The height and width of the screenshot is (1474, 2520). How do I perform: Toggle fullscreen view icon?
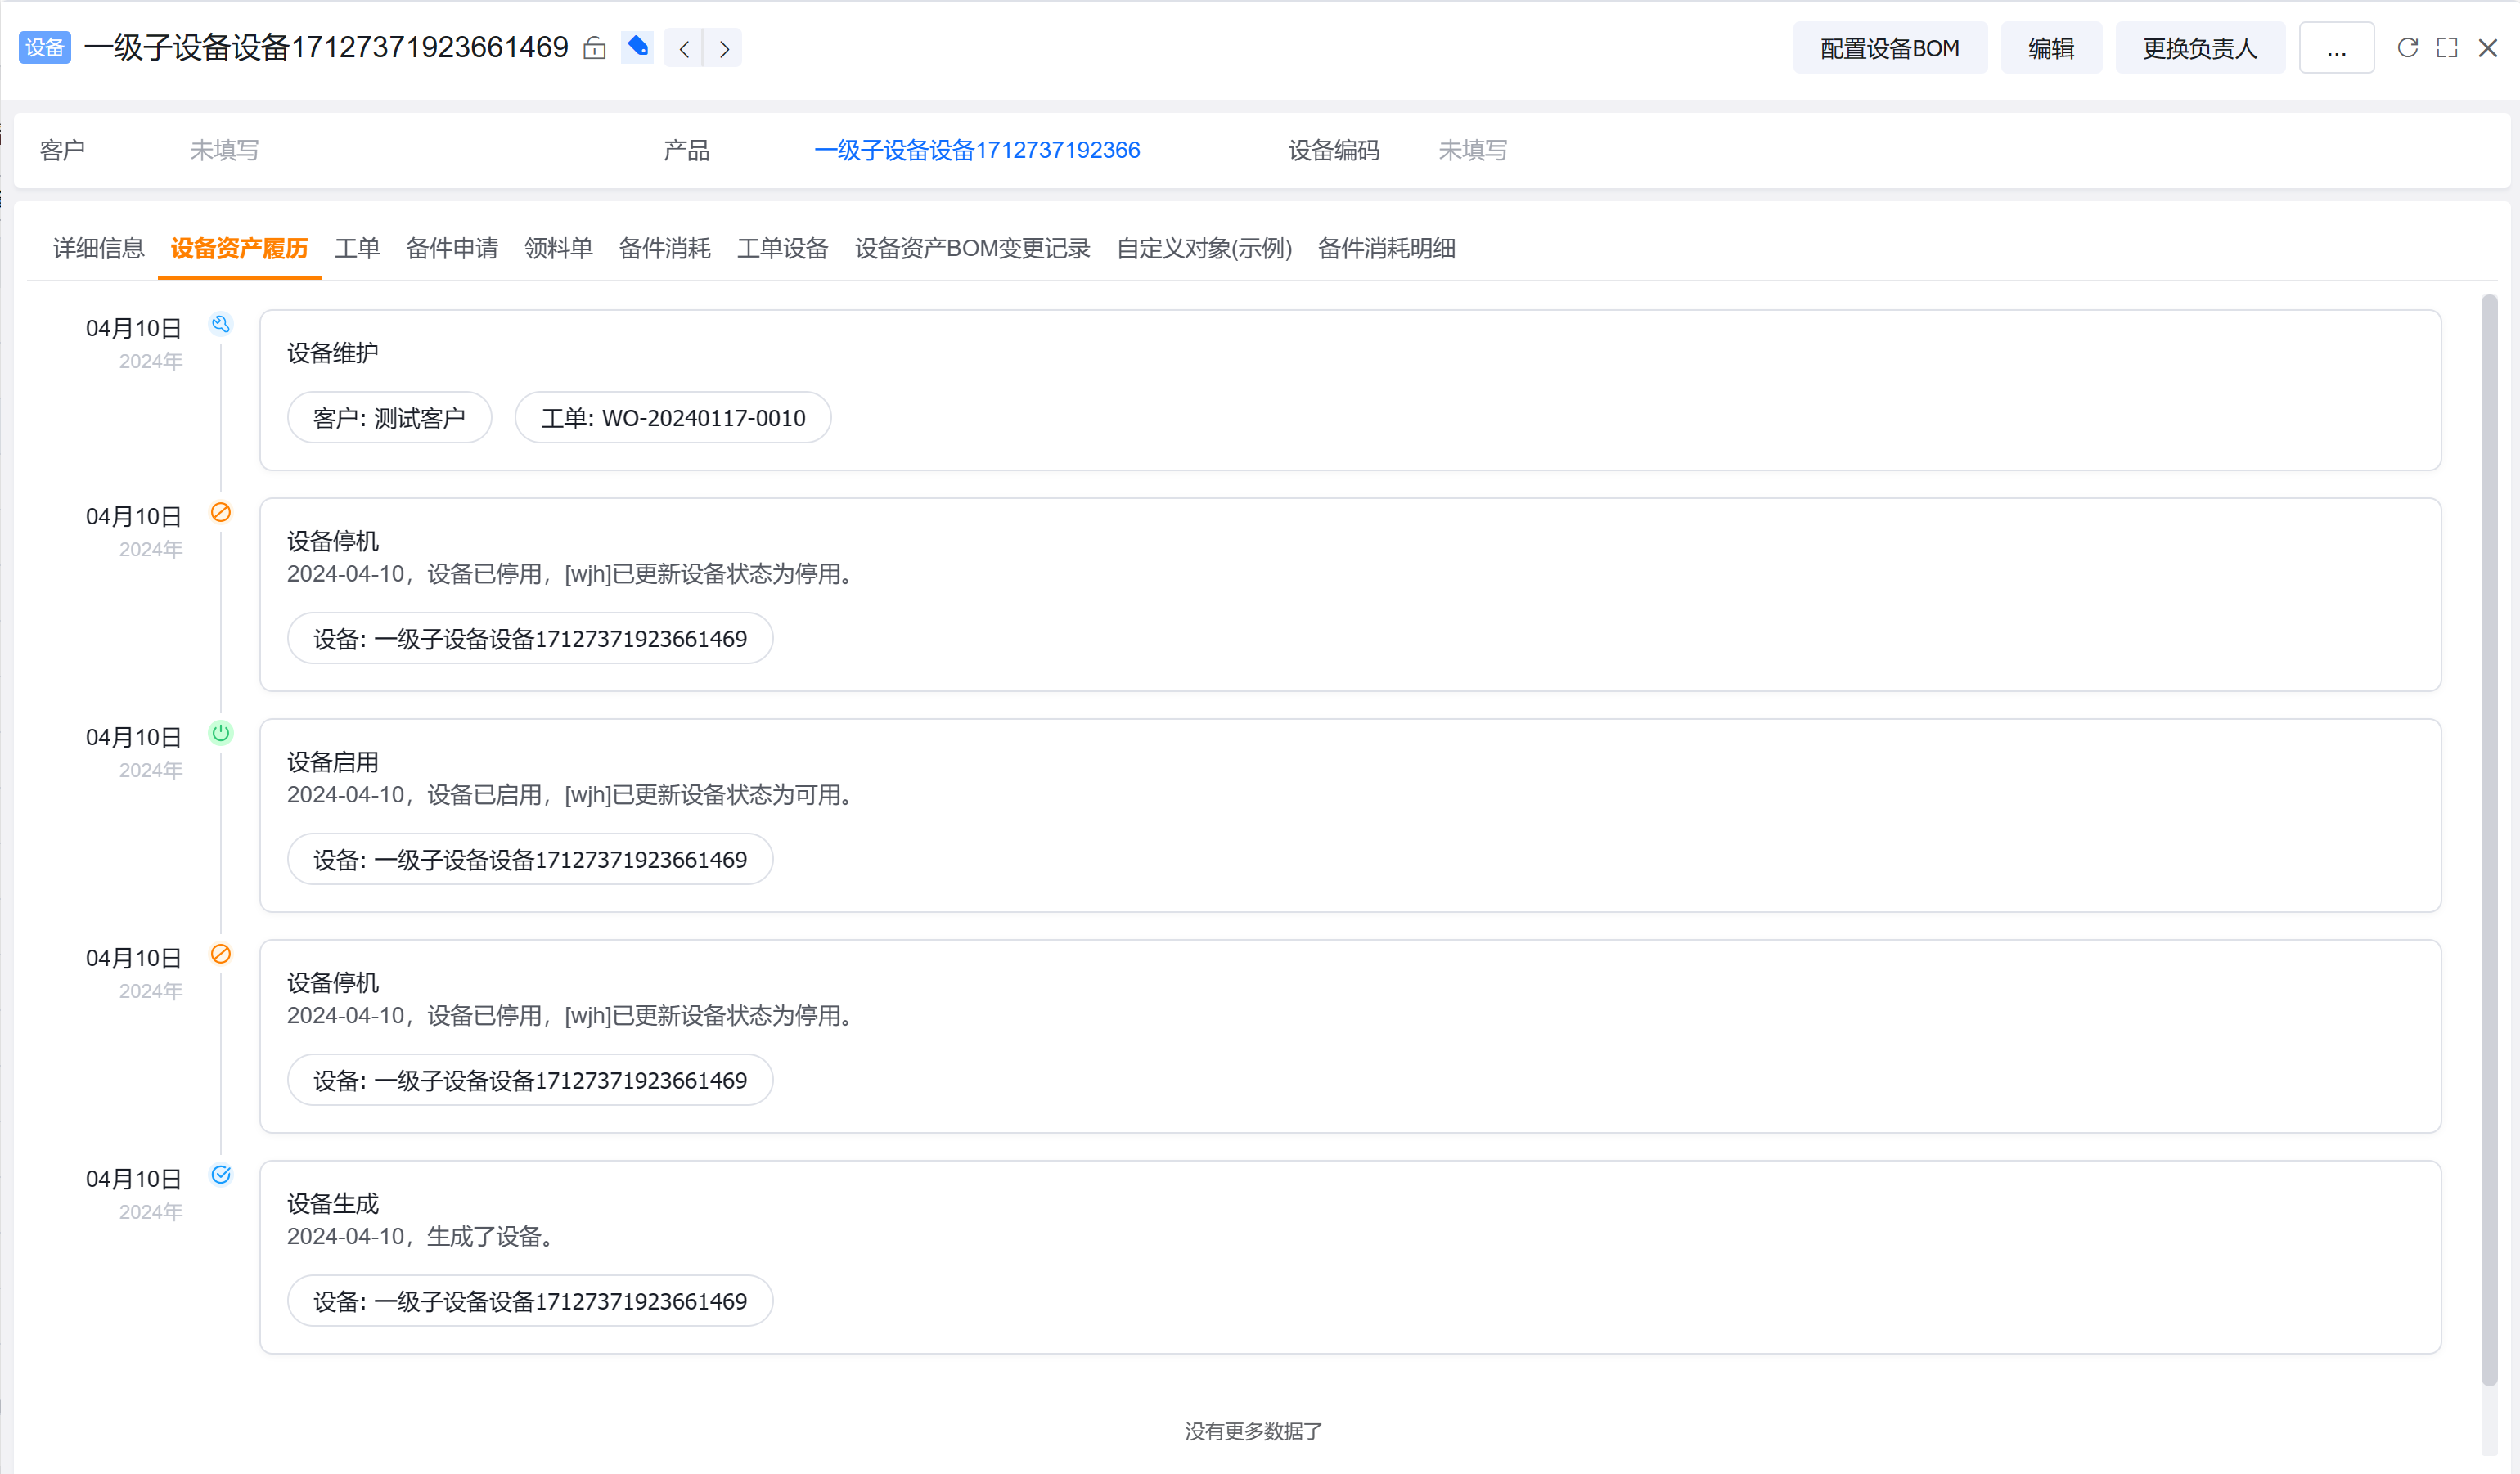coord(2447,48)
